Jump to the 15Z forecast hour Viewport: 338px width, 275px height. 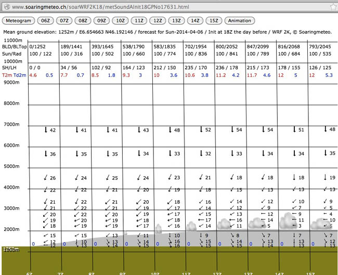point(213,21)
